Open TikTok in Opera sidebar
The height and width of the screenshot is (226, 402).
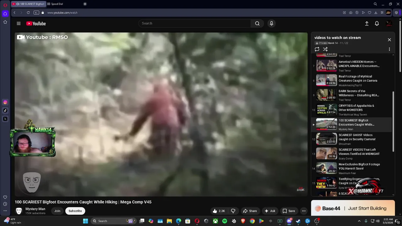pos(5,110)
